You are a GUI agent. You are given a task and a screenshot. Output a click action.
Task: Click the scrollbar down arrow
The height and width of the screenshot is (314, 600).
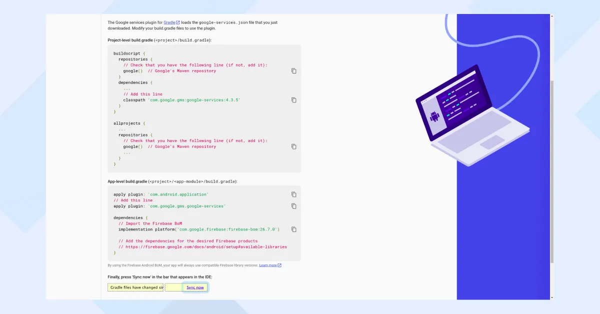tap(551, 296)
